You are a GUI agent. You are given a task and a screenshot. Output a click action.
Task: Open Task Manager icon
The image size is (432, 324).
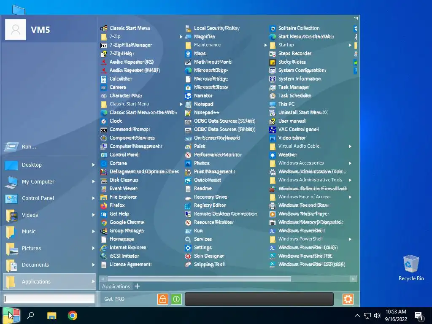click(x=273, y=87)
